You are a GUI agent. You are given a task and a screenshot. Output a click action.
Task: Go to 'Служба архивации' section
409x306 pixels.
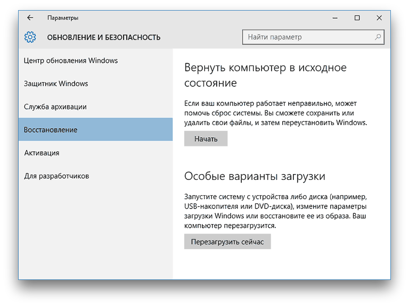click(55, 106)
